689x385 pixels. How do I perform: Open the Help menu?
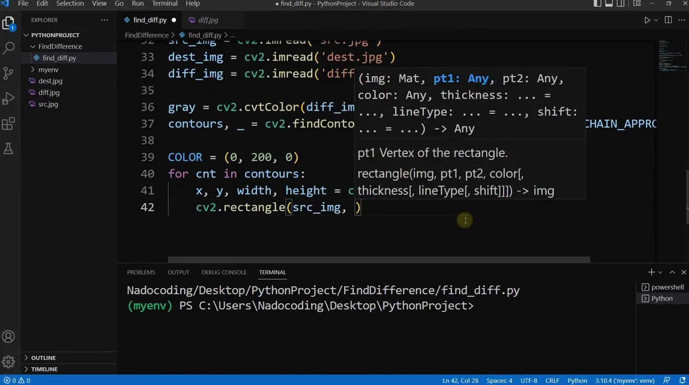pos(193,4)
